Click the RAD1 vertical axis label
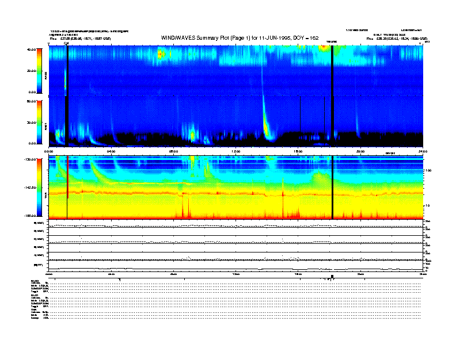 point(45,126)
